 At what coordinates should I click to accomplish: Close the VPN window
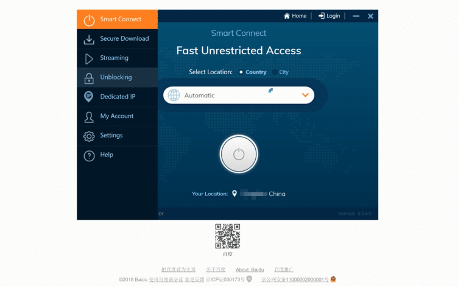[370, 16]
